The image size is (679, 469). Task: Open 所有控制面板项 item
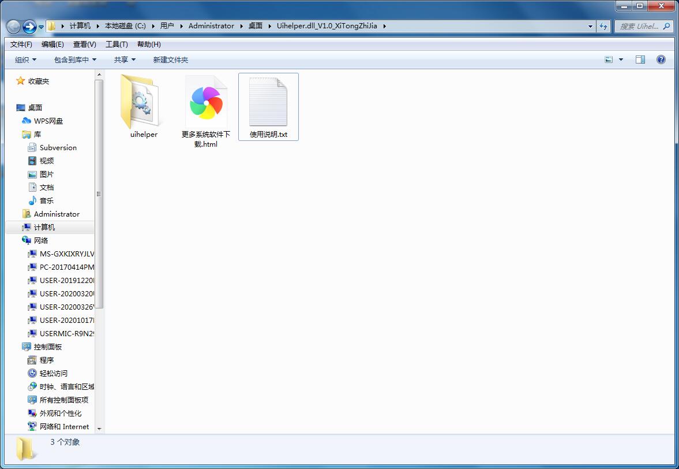coord(63,400)
